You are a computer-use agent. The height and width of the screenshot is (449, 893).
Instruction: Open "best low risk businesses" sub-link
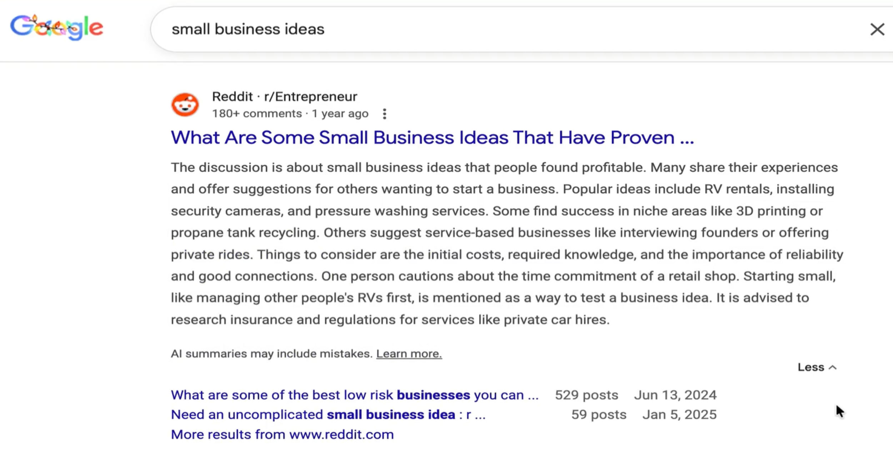[x=354, y=395]
